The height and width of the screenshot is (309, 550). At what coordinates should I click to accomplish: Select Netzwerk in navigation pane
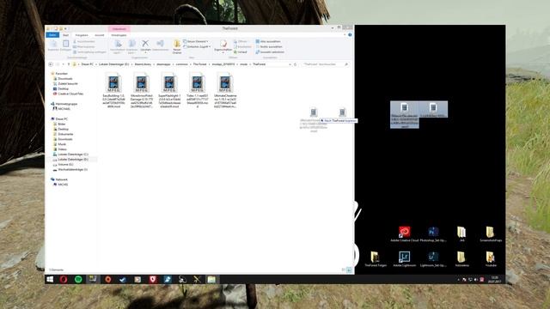click(x=59, y=179)
